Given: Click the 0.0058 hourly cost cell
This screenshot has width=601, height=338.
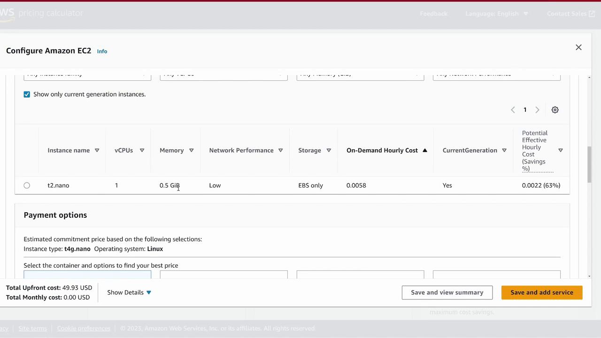Looking at the screenshot, I should coord(356,185).
